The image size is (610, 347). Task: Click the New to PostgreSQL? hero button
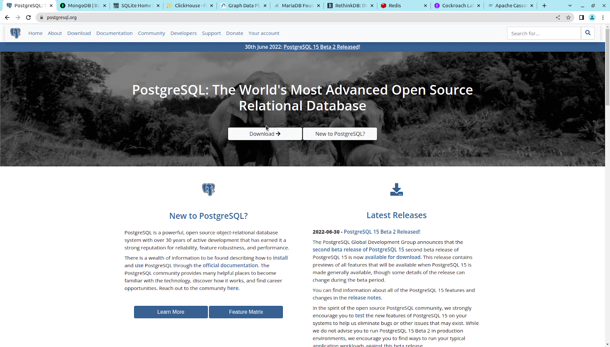[340, 134]
